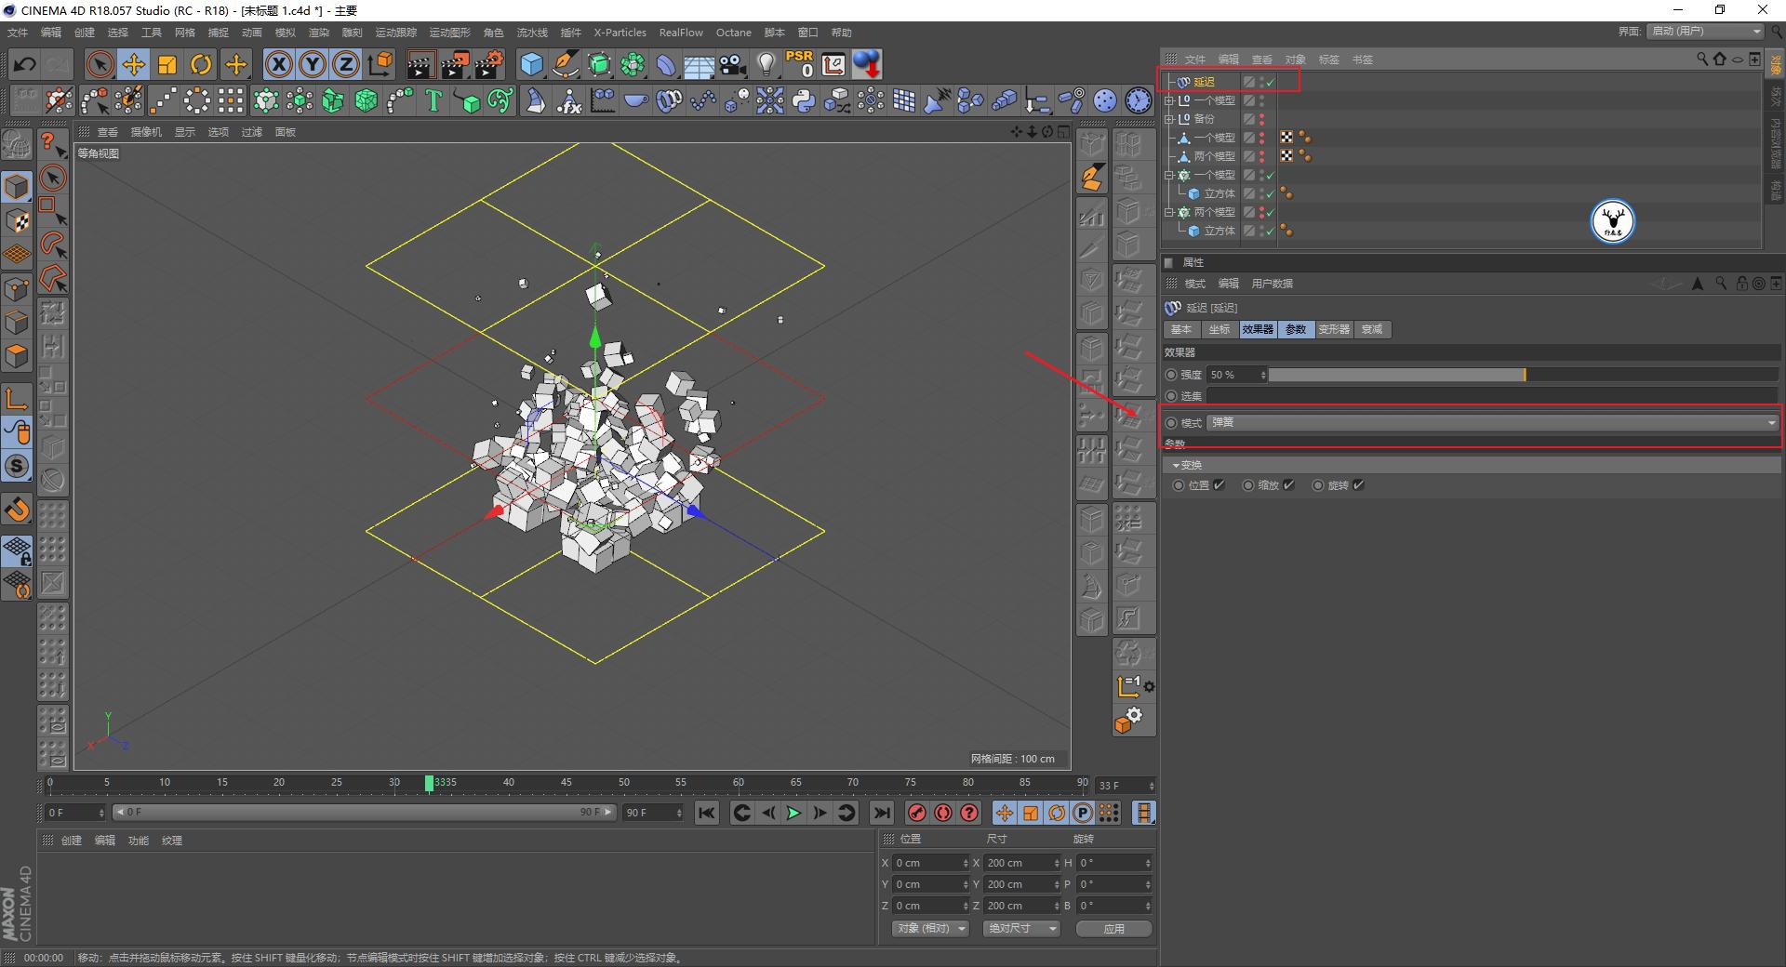Add a cube primitive object
Viewport: 1786px width, 967px height.
[531, 64]
